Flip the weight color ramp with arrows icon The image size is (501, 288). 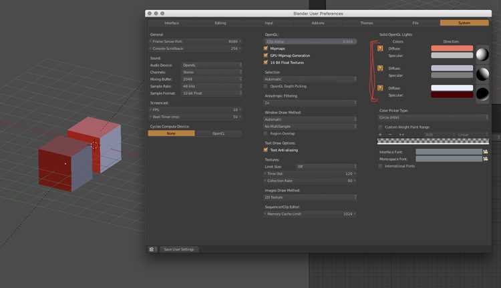pos(401,135)
